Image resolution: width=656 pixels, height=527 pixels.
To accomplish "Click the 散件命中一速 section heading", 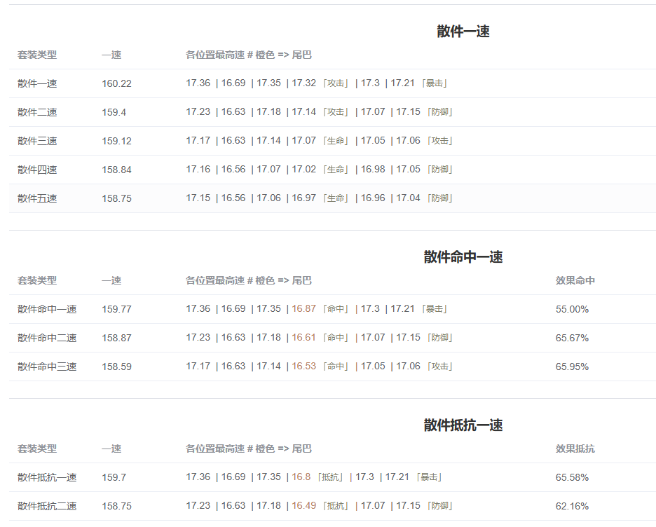I will (463, 256).
